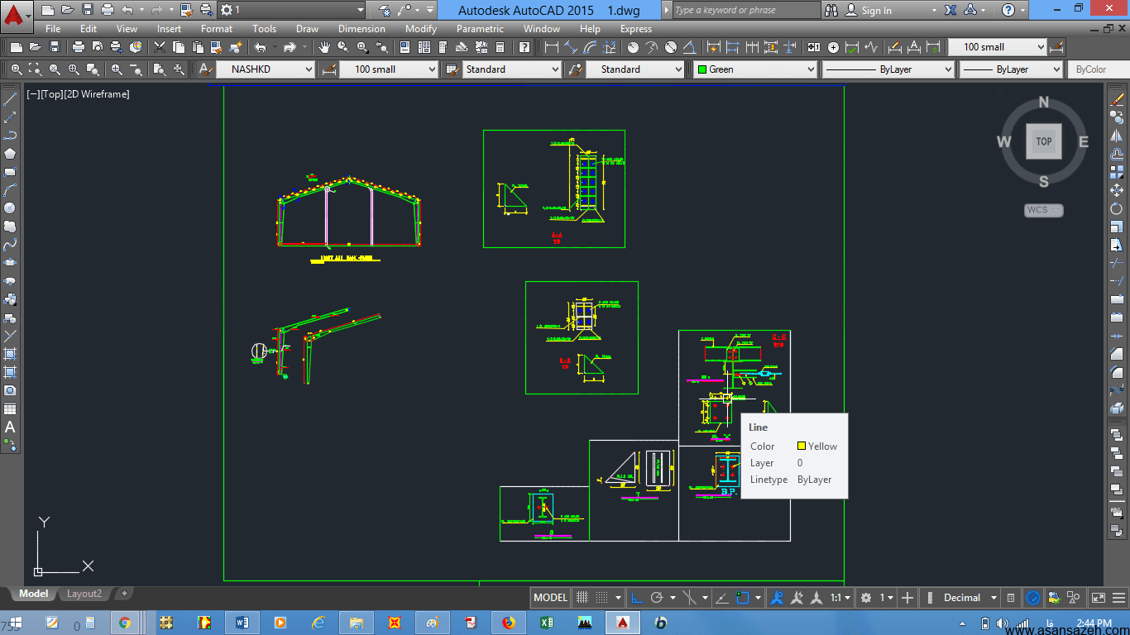Click the green color swatch in color control
The height and width of the screenshot is (635, 1130).
click(702, 69)
